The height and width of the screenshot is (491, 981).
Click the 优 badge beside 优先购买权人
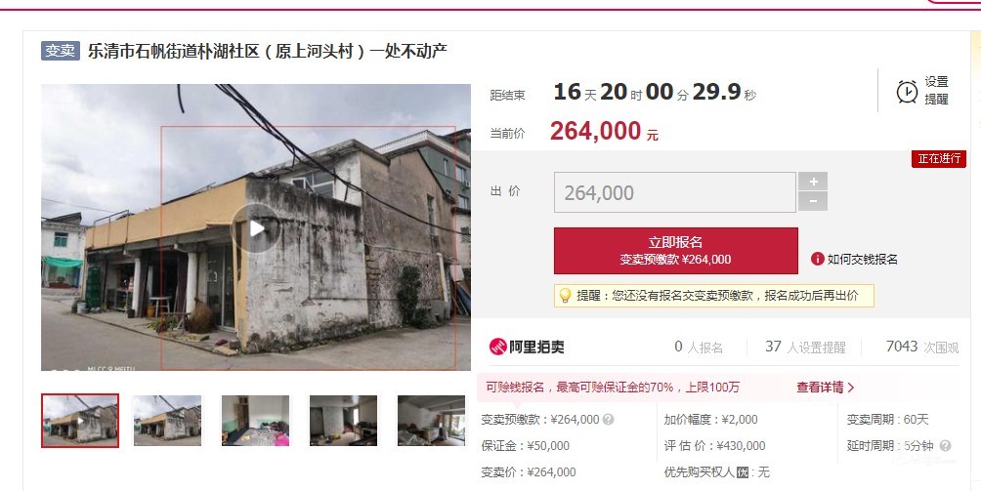tap(743, 472)
